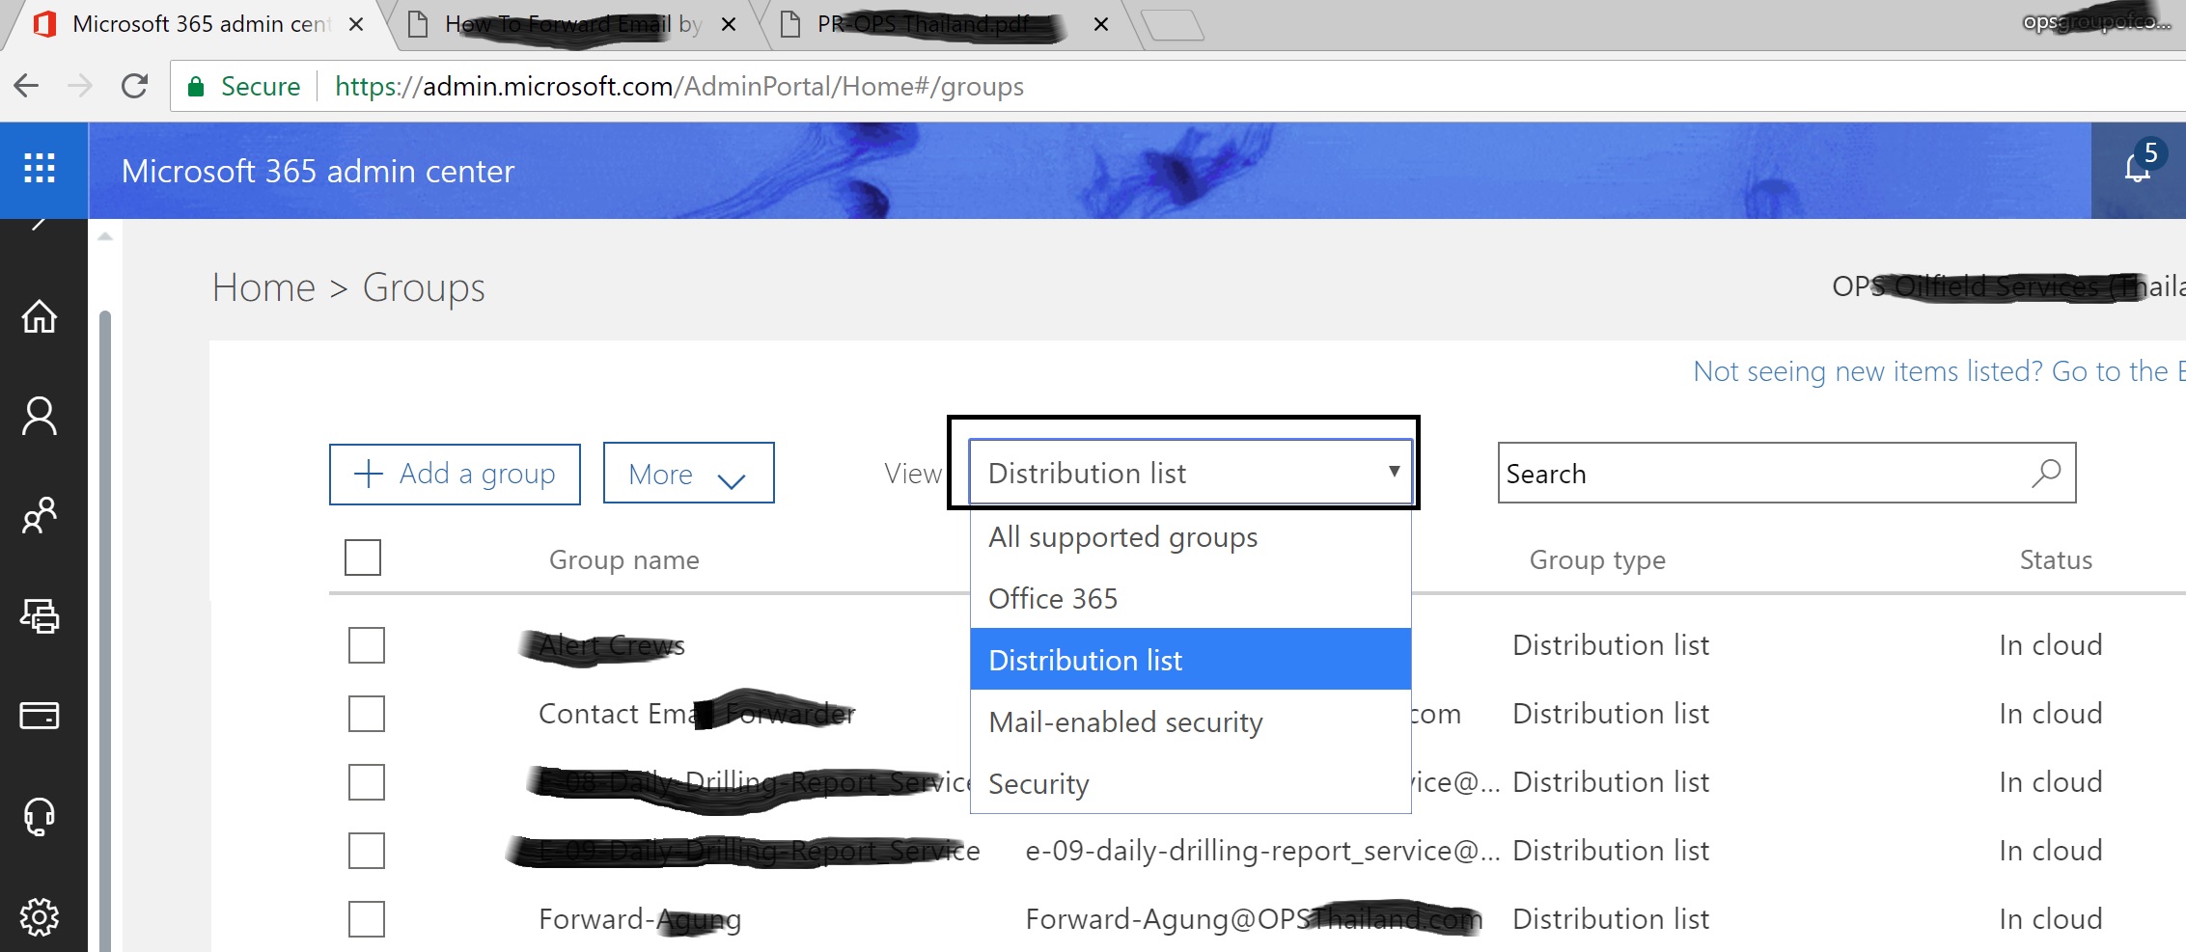Click the Secure padlock icon
This screenshot has height=952, width=2186.
[x=196, y=86]
